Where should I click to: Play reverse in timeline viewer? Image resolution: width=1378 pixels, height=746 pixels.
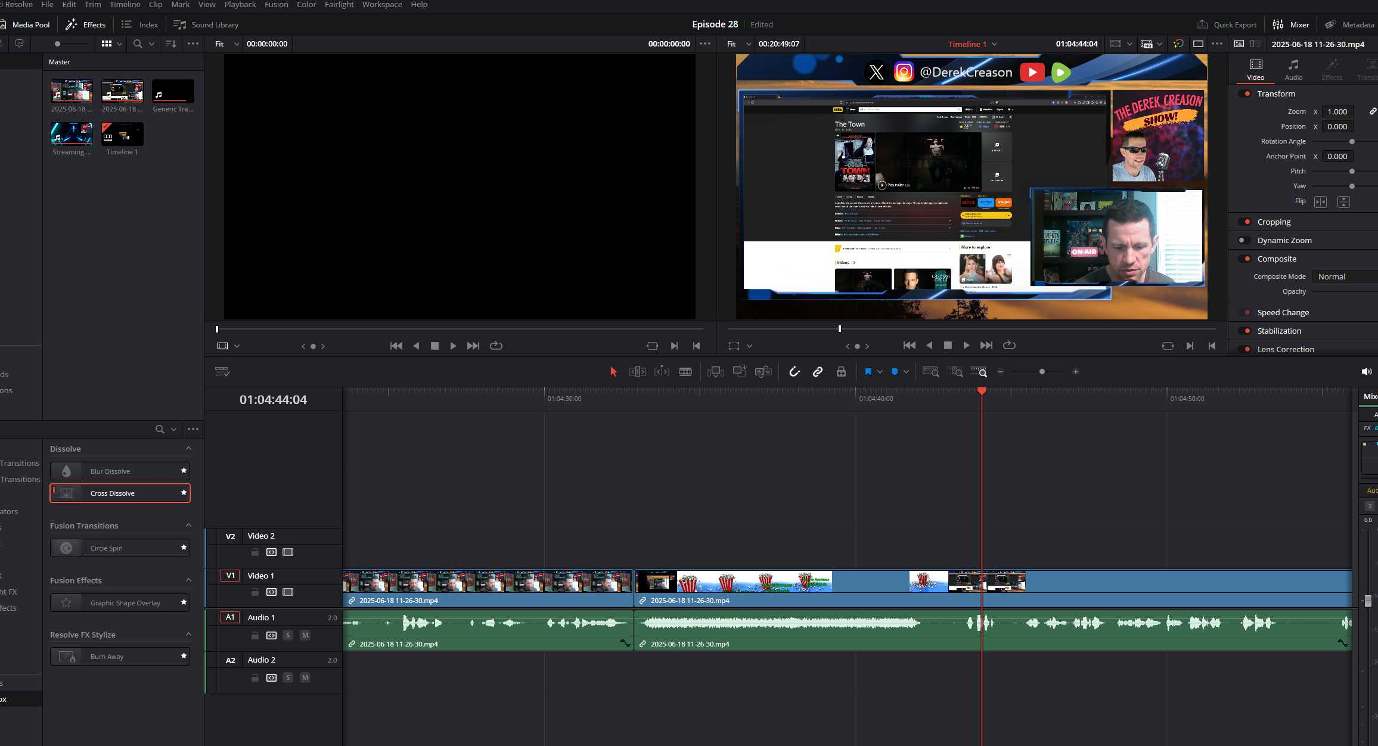[x=929, y=346]
